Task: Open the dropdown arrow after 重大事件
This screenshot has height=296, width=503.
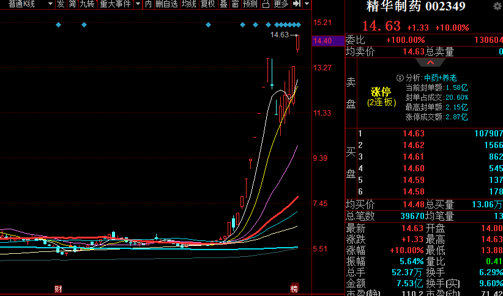Action: tap(138, 4)
